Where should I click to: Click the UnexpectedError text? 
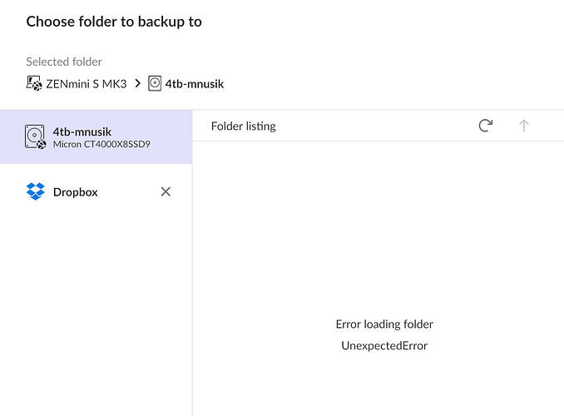[x=384, y=345]
